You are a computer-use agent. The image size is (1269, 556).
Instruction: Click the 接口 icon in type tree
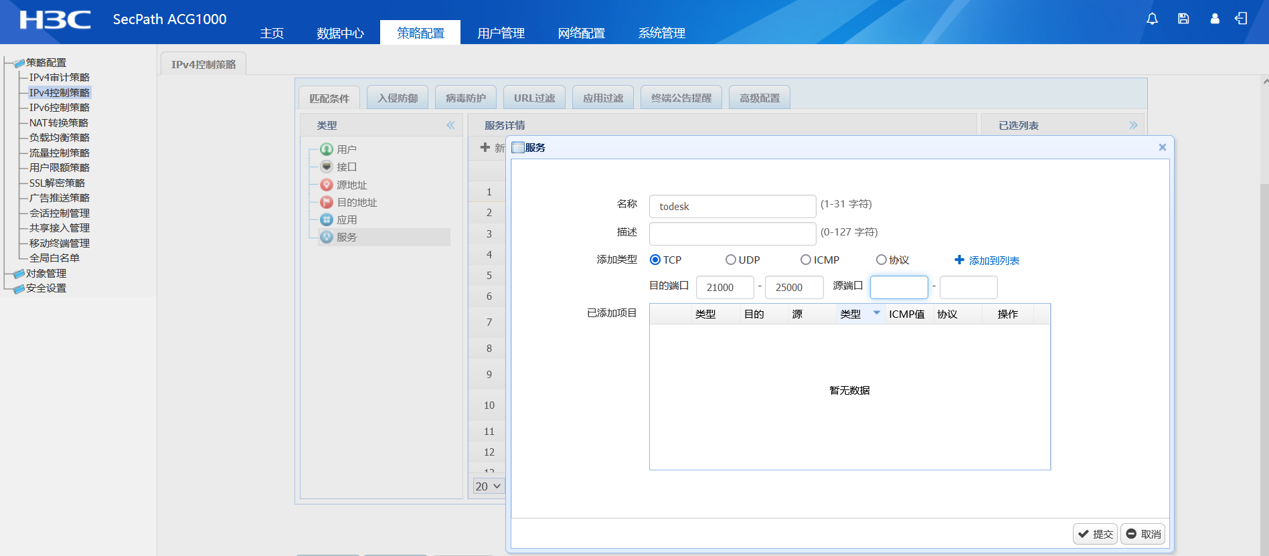point(327,167)
